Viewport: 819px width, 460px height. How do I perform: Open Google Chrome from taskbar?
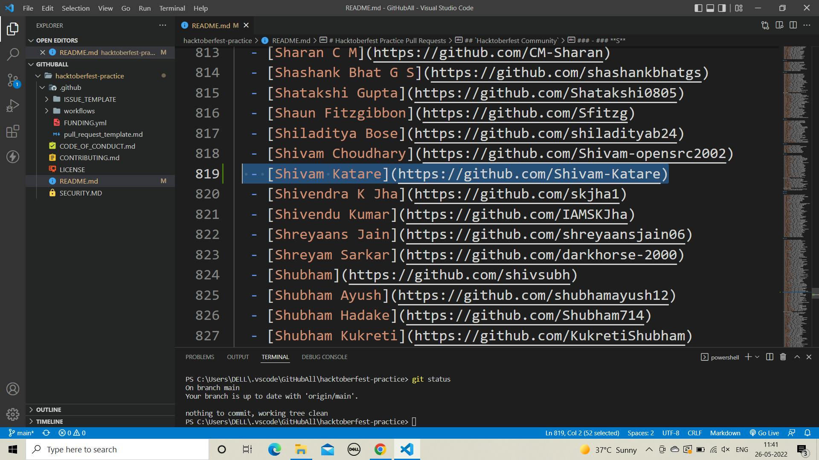[380, 449]
